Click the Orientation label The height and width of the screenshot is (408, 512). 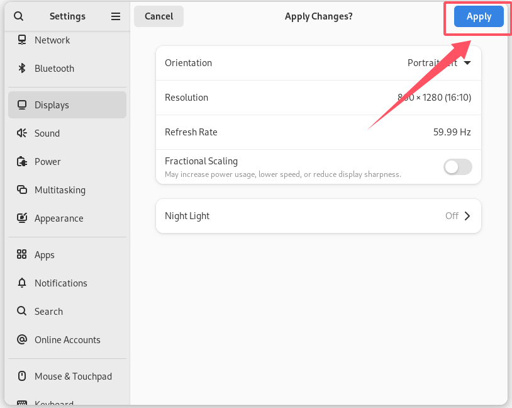(189, 63)
